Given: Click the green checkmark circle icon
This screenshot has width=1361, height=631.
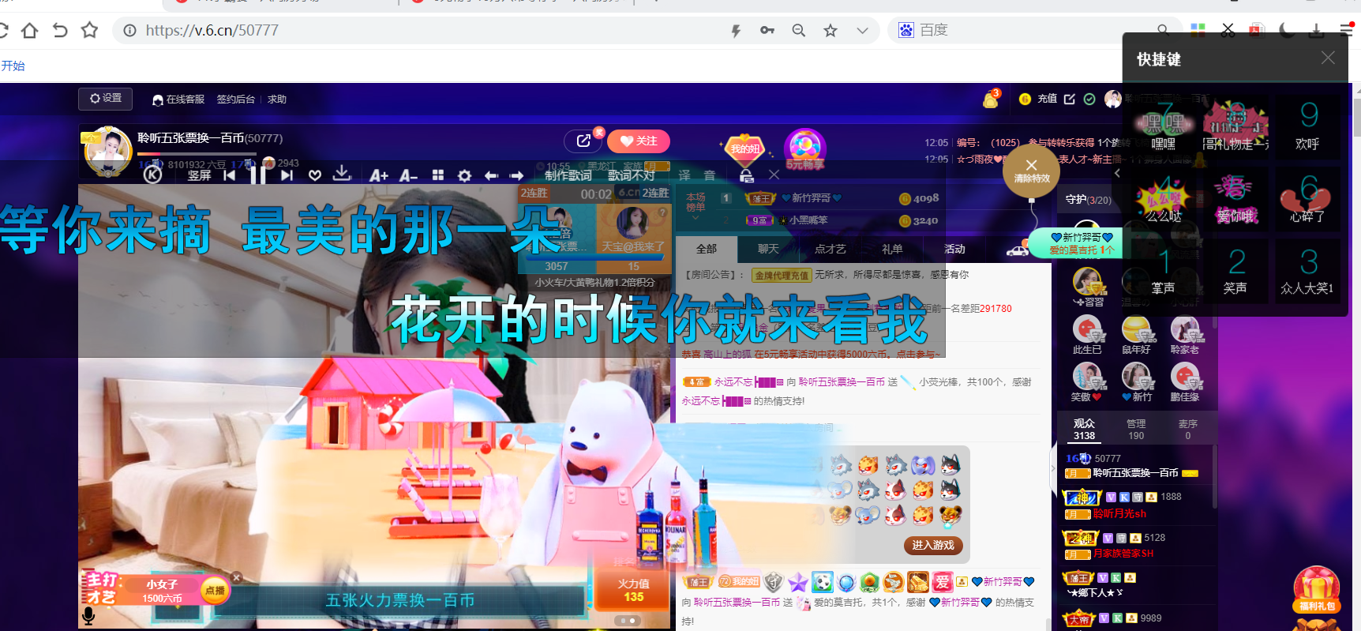Looking at the screenshot, I should click(x=1089, y=99).
